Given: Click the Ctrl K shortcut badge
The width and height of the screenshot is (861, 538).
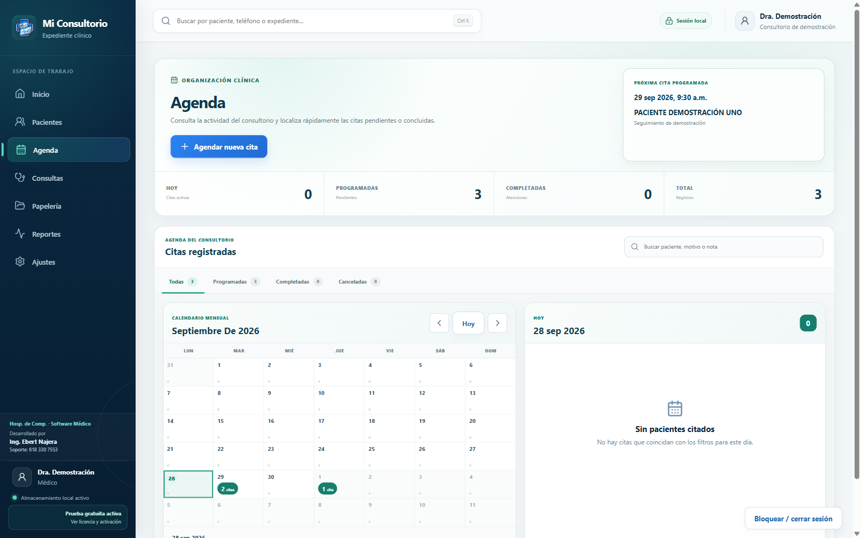Looking at the screenshot, I should [463, 21].
